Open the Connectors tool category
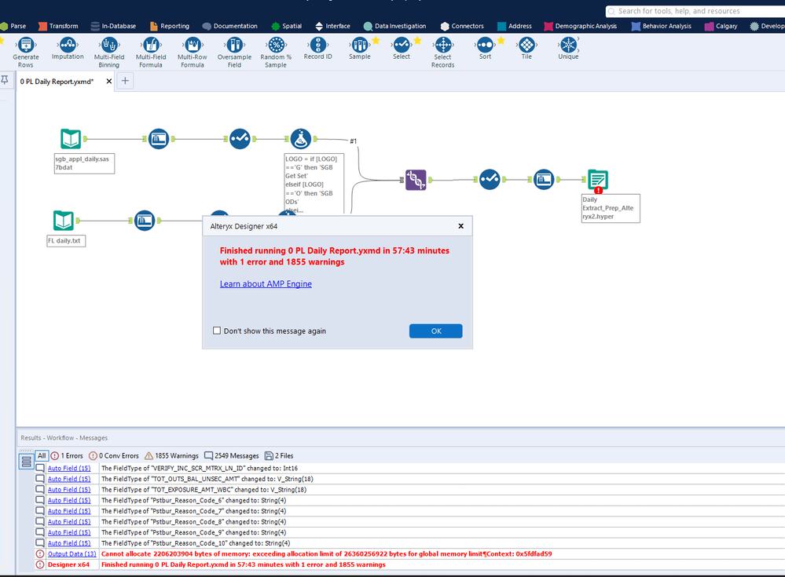The image size is (785, 577). (462, 26)
